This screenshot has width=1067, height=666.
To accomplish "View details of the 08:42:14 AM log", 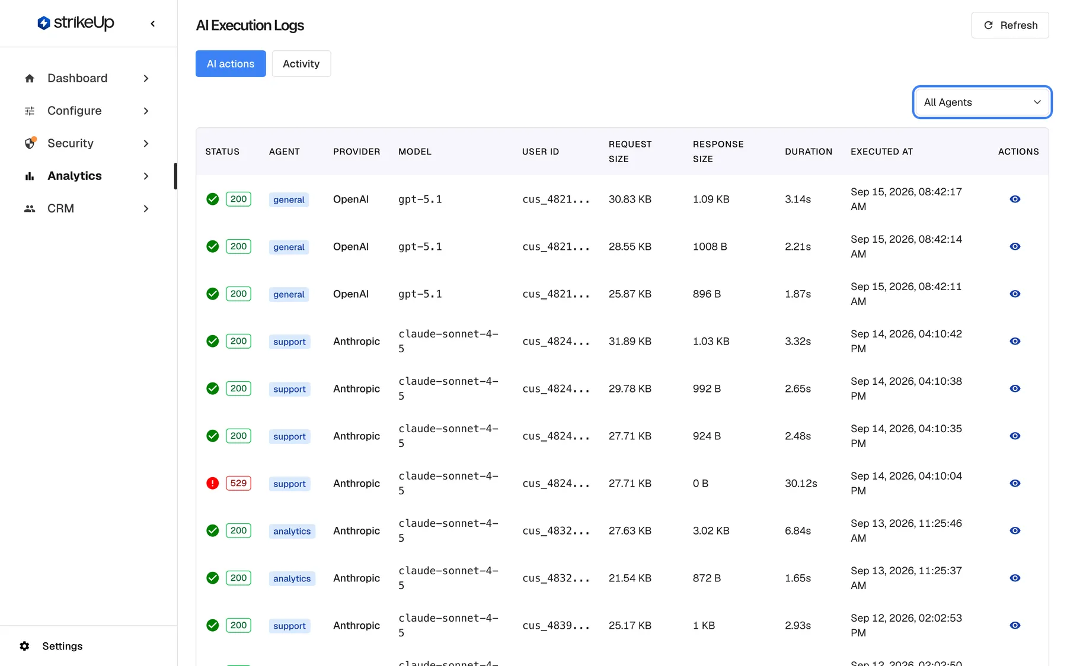I will point(1015,246).
